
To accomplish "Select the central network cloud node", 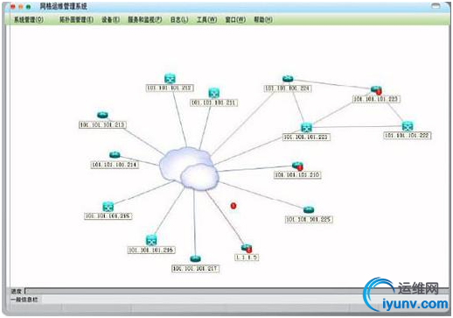I will [x=190, y=168].
